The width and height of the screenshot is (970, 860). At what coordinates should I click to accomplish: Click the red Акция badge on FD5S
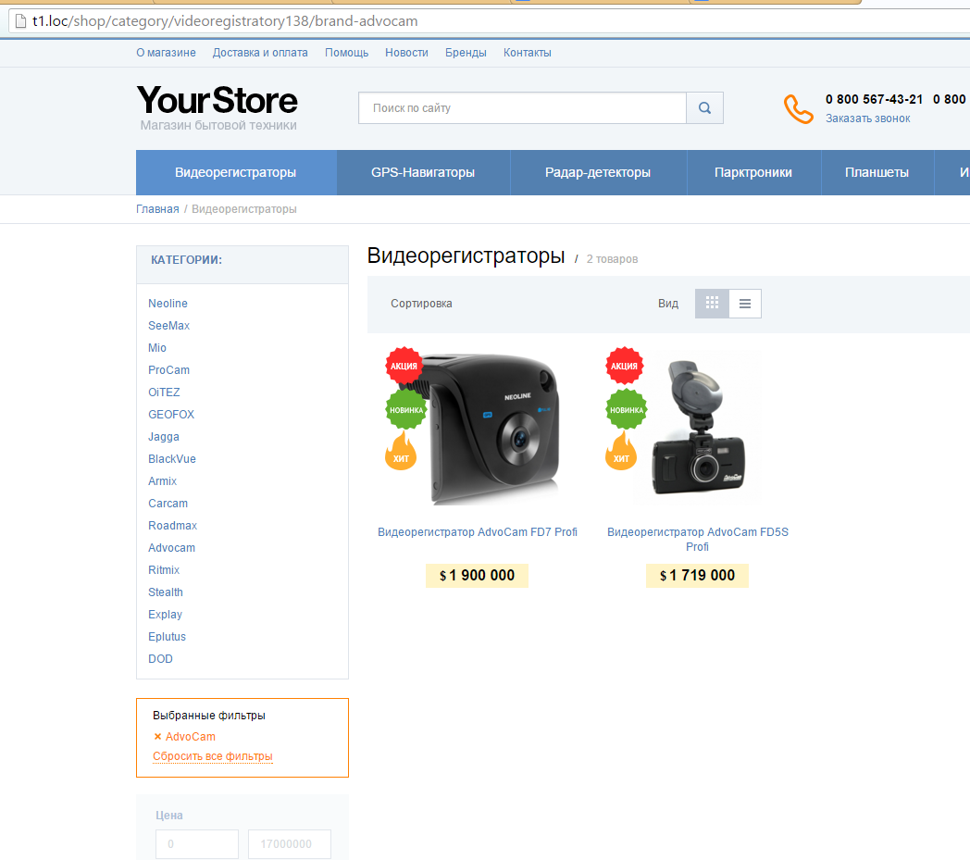pyautogui.click(x=624, y=366)
